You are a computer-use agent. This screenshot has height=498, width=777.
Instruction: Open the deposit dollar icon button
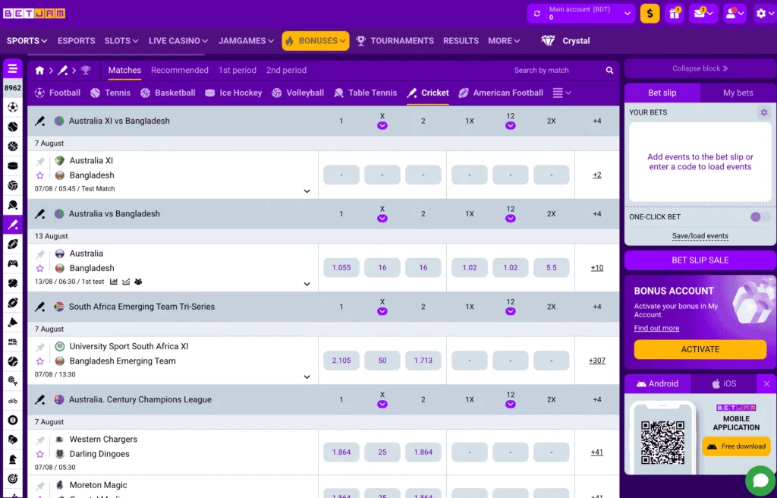click(x=650, y=14)
